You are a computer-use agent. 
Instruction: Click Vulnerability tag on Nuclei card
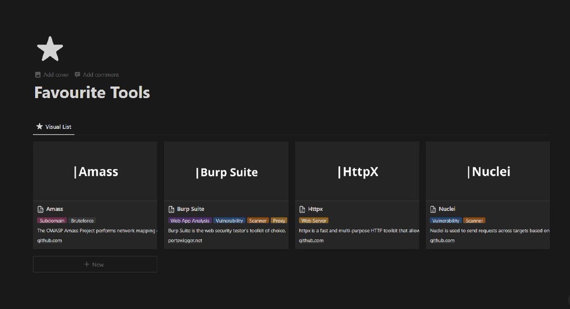[446, 221]
